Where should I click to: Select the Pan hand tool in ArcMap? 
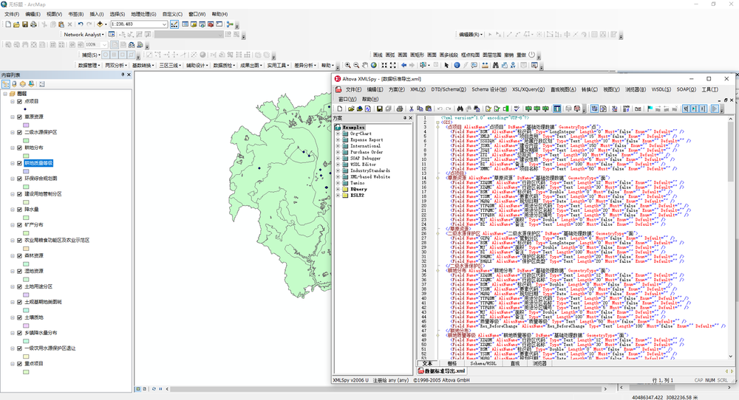click(x=365, y=65)
